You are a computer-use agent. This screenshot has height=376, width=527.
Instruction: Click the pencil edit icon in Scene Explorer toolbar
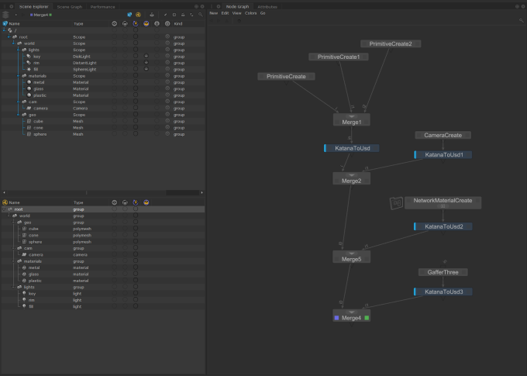click(164, 15)
